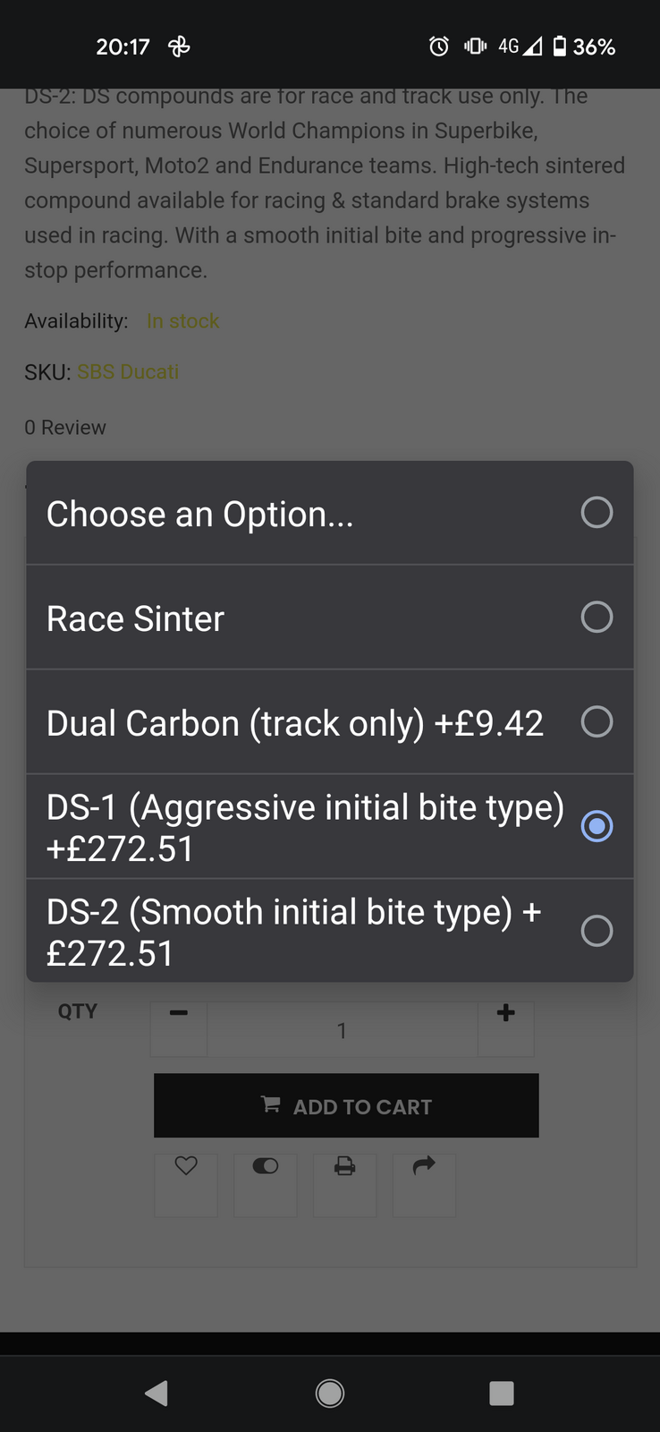Focus the quantity input field
The image size is (660, 1432).
pyautogui.click(x=343, y=1030)
